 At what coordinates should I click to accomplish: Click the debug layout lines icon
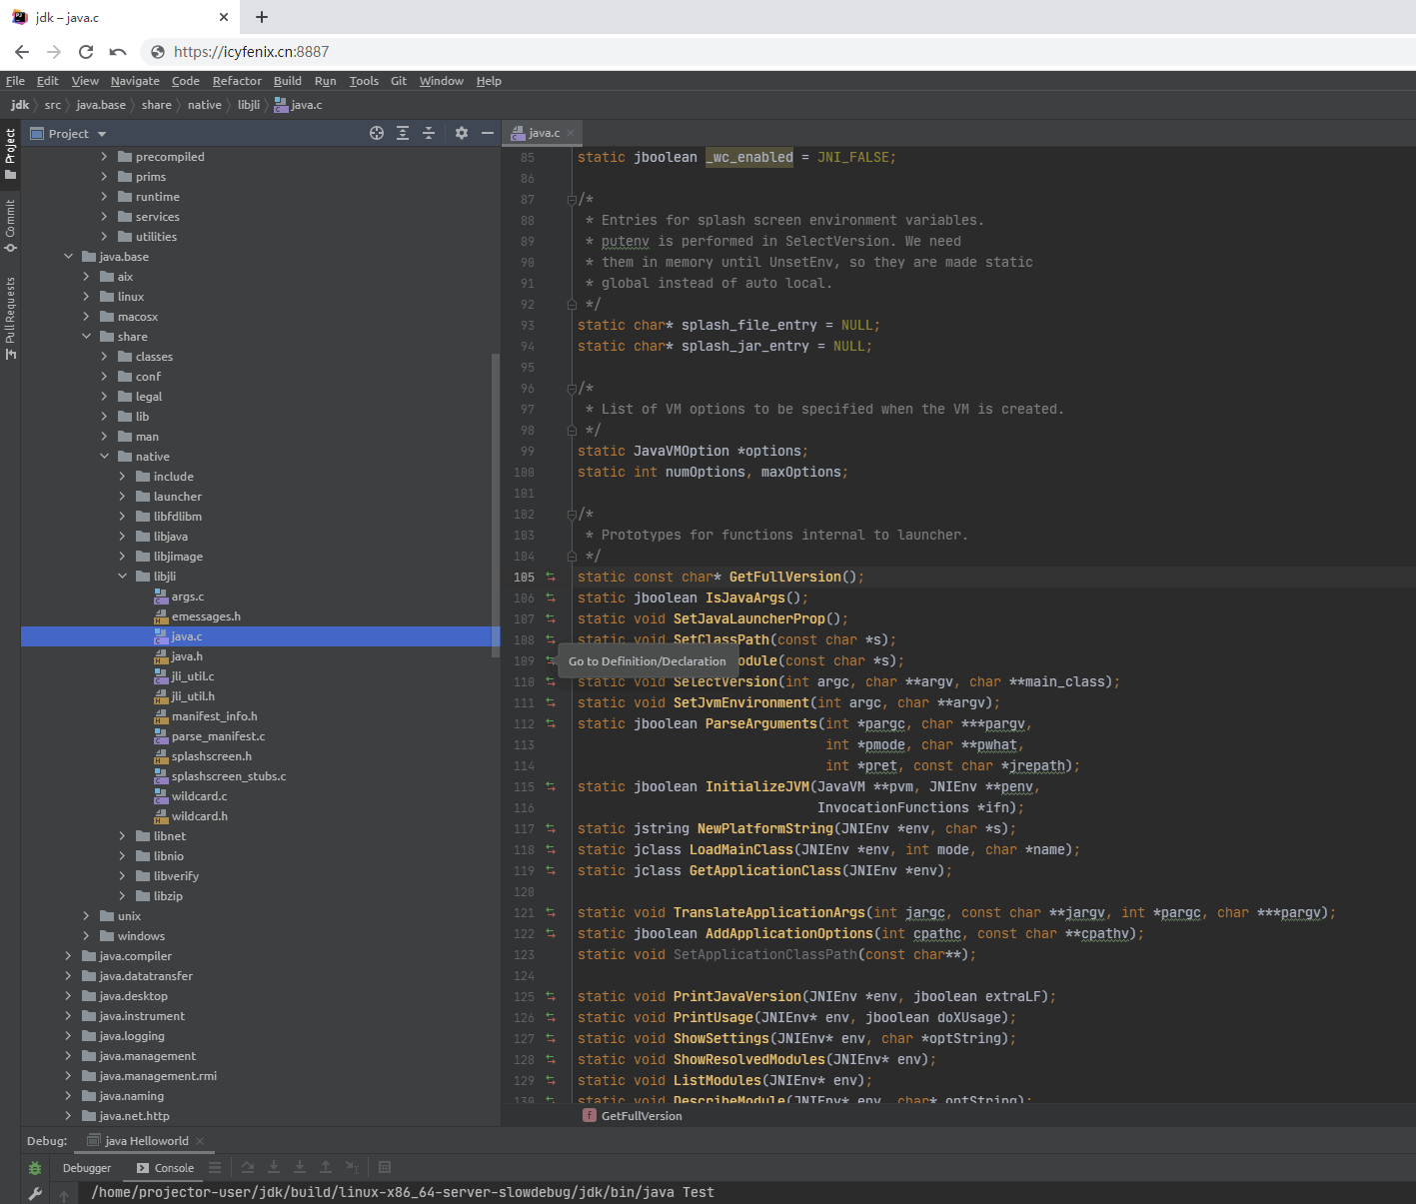[215, 1167]
